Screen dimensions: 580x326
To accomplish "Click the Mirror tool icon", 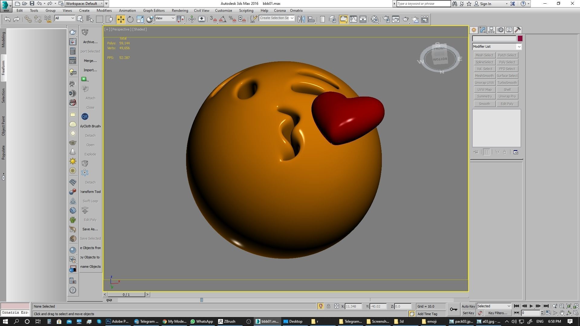I will coord(301,19).
